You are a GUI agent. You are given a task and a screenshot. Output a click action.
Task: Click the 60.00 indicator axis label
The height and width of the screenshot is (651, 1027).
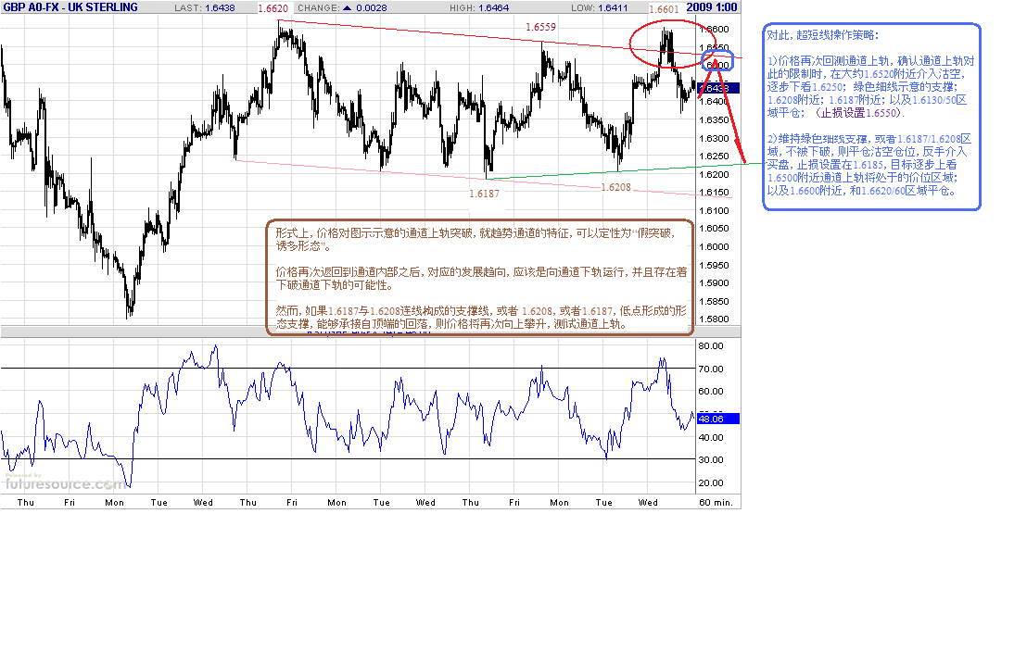[711, 391]
